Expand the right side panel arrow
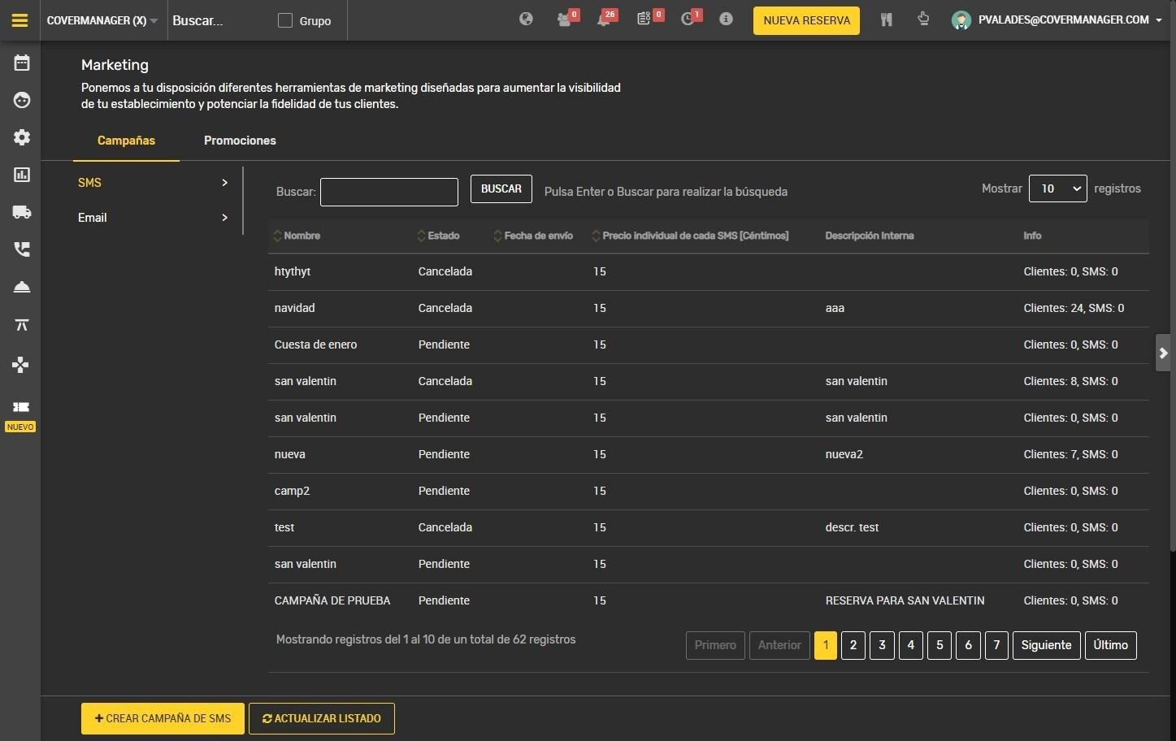 tap(1163, 353)
